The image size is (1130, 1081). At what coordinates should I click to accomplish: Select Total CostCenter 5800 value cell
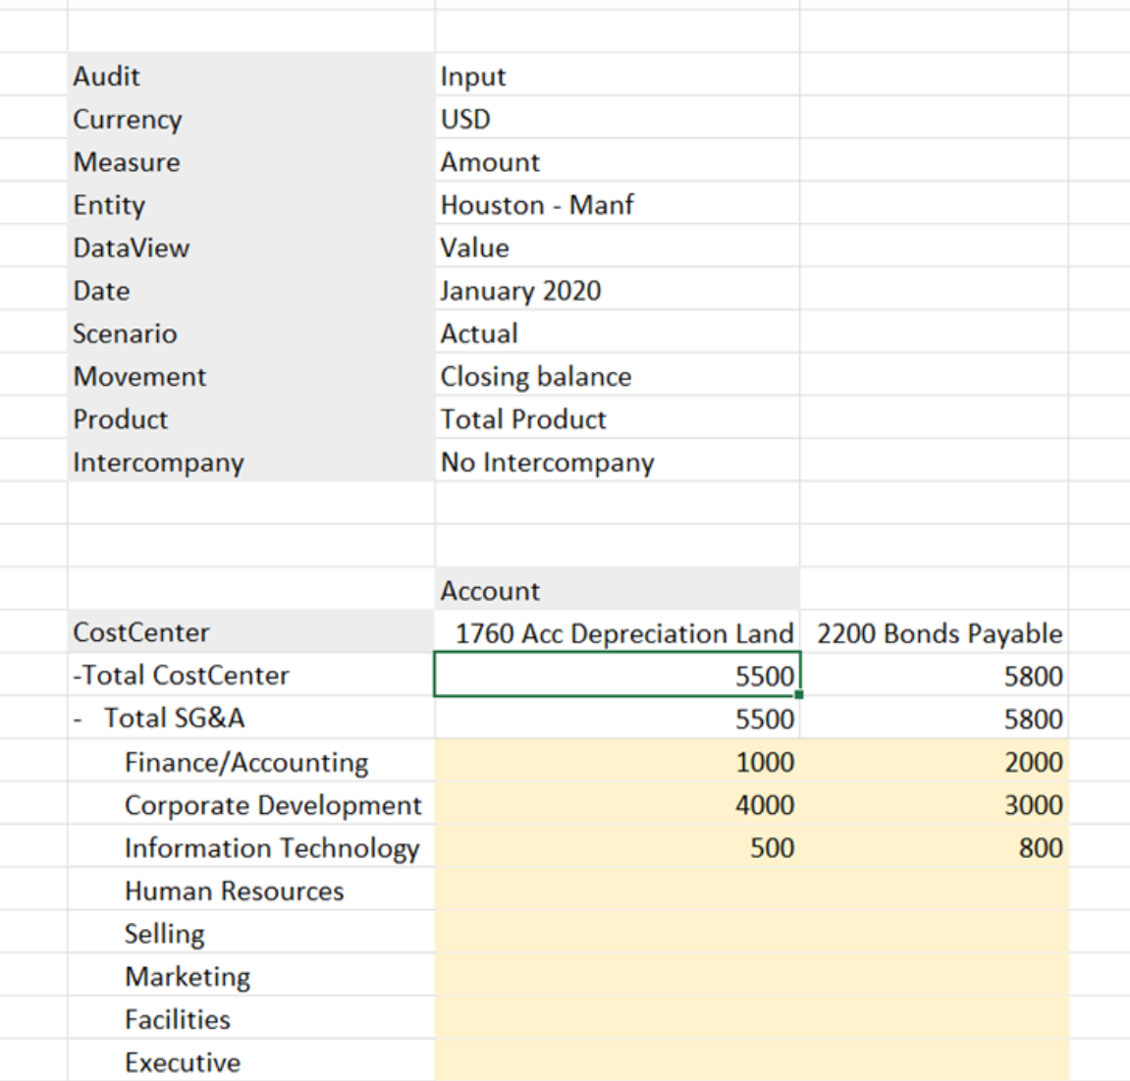934,675
